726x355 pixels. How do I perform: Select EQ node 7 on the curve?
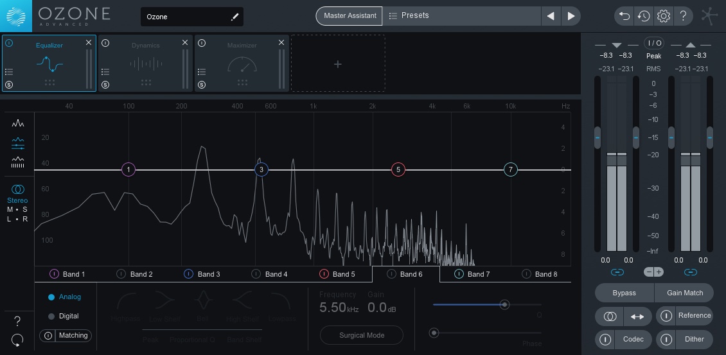(x=511, y=170)
